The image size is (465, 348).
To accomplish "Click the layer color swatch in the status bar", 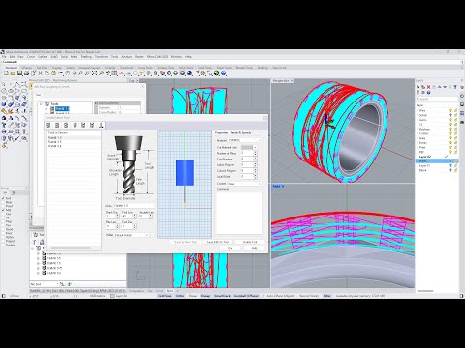I will [112, 296].
